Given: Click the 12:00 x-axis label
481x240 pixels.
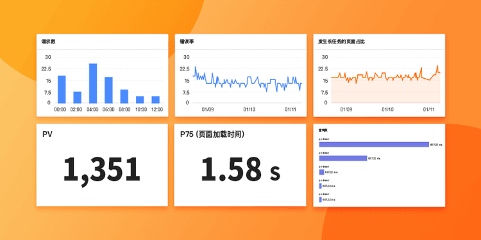Looking at the screenshot, I should (157, 109).
